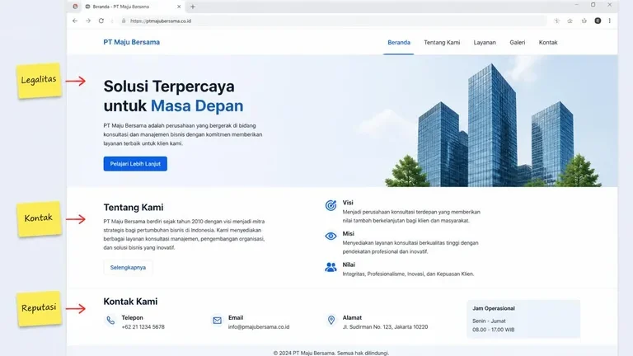Click address Jl. Sudirman No. 123, Jakarta 10220

pos(385,327)
